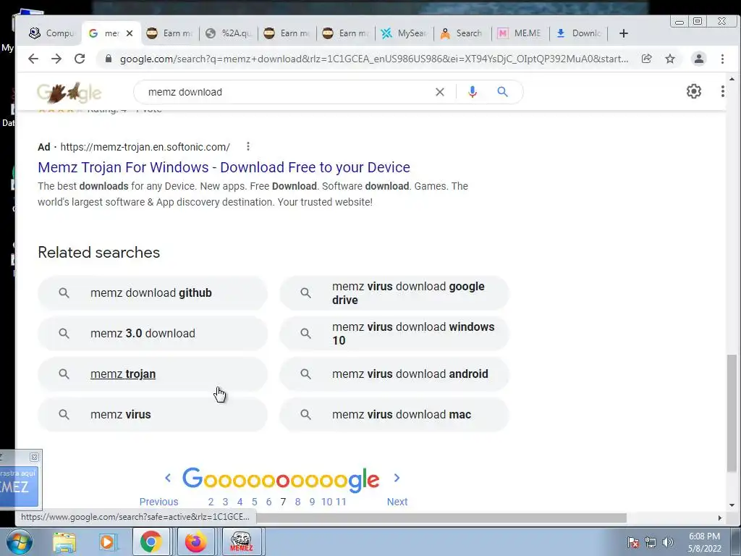The width and height of the screenshot is (741, 556).
Task: Select related search memz virus download google drive
Action: click(x=394, y=293)
